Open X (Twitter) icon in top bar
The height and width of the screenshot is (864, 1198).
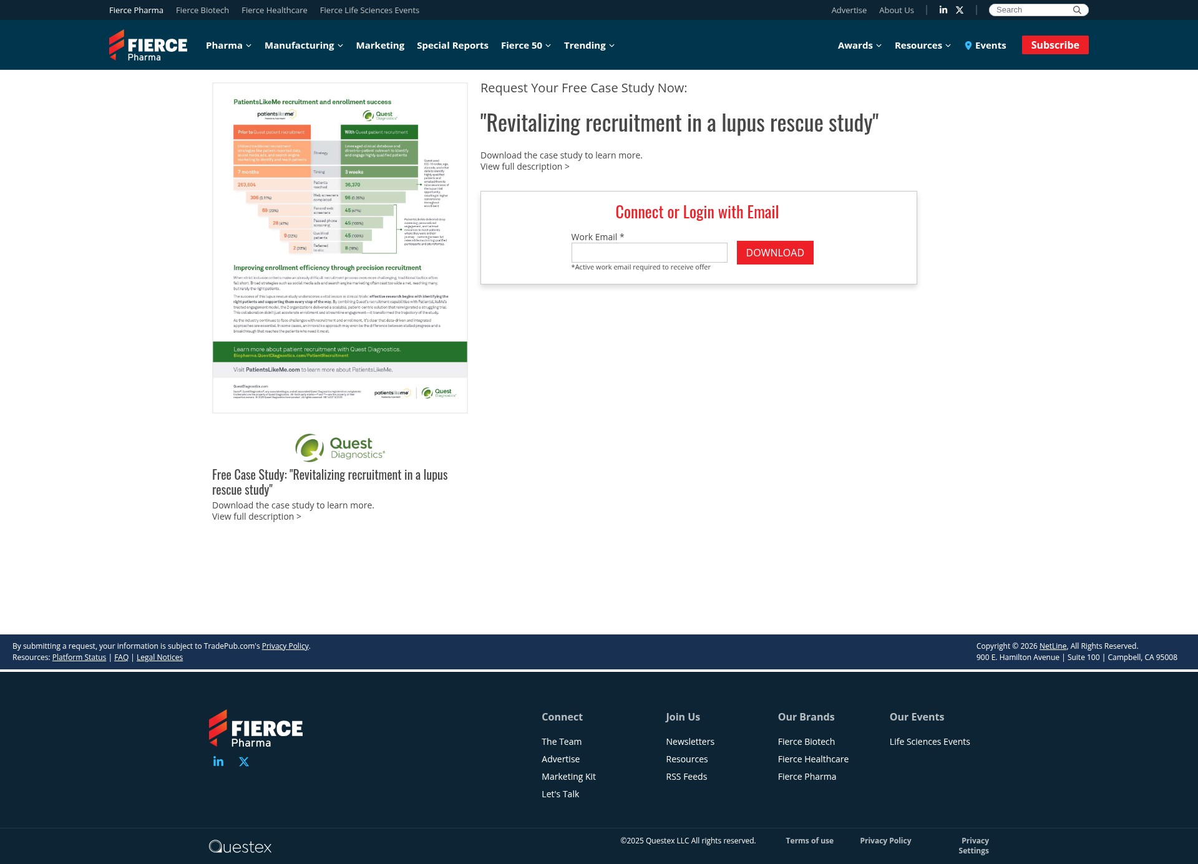960,10
